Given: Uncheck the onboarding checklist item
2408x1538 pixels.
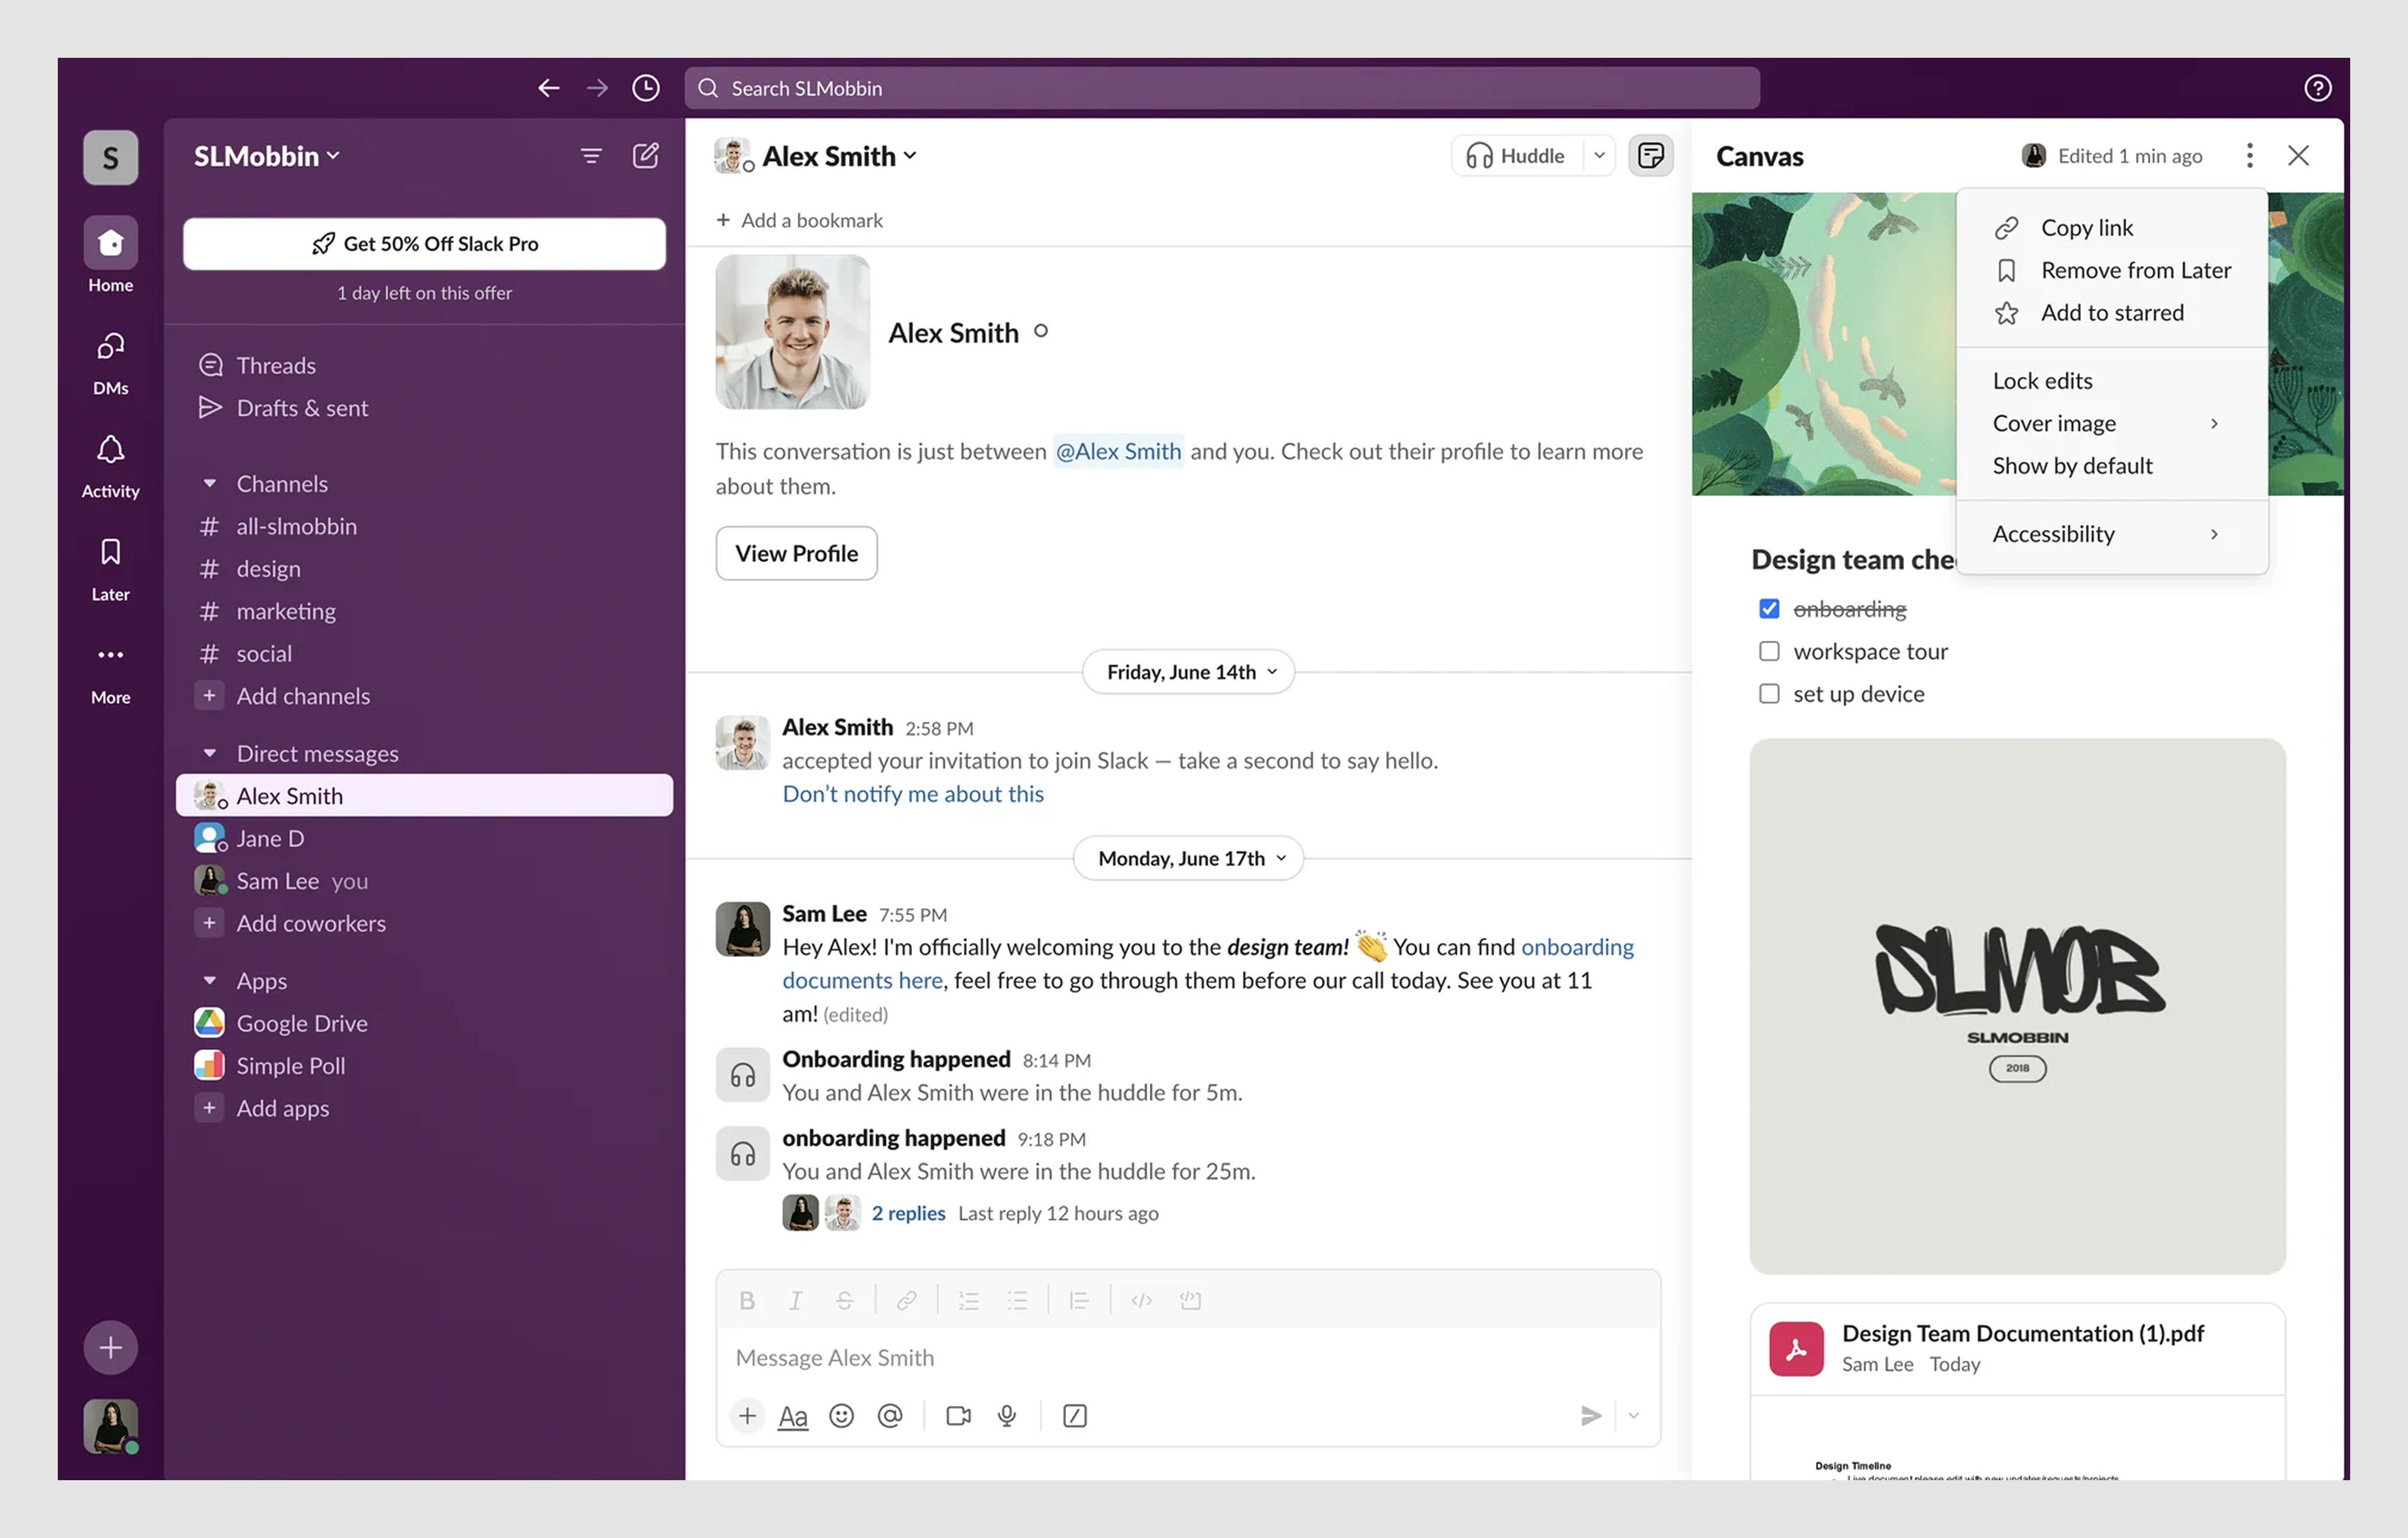Looking at the screenshot, I should tap(1768, 608).
